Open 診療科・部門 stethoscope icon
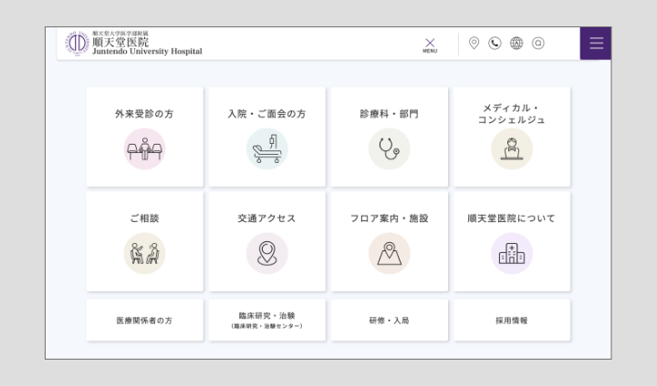 [389, 148]
